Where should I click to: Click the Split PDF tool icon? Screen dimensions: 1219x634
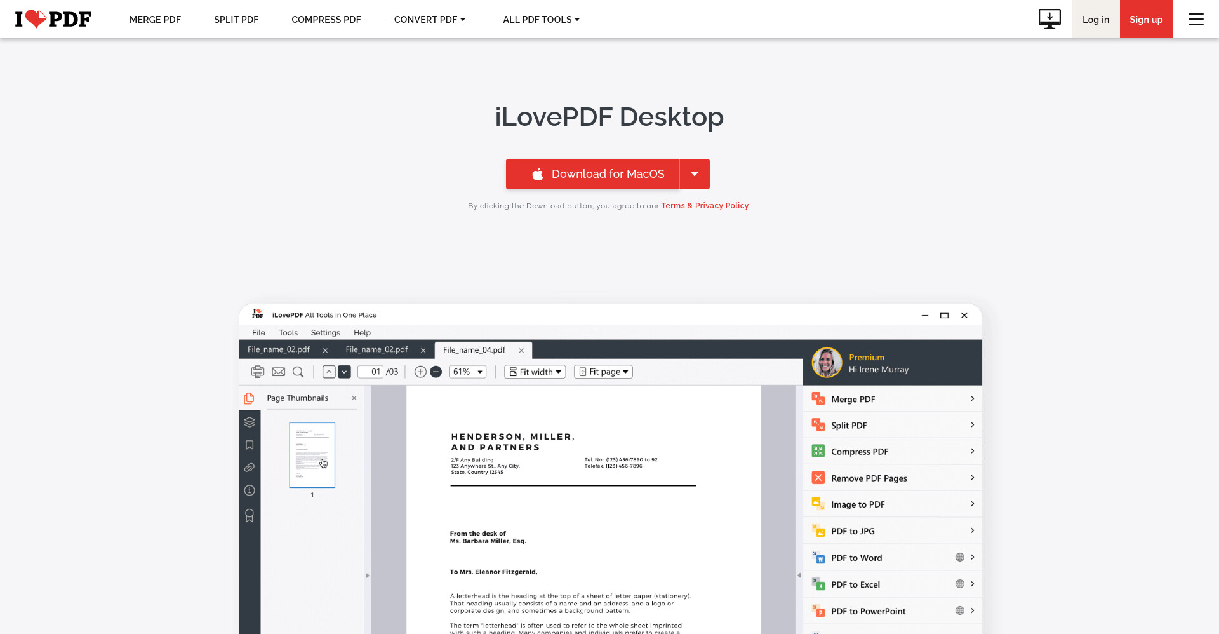pos(818,424)
